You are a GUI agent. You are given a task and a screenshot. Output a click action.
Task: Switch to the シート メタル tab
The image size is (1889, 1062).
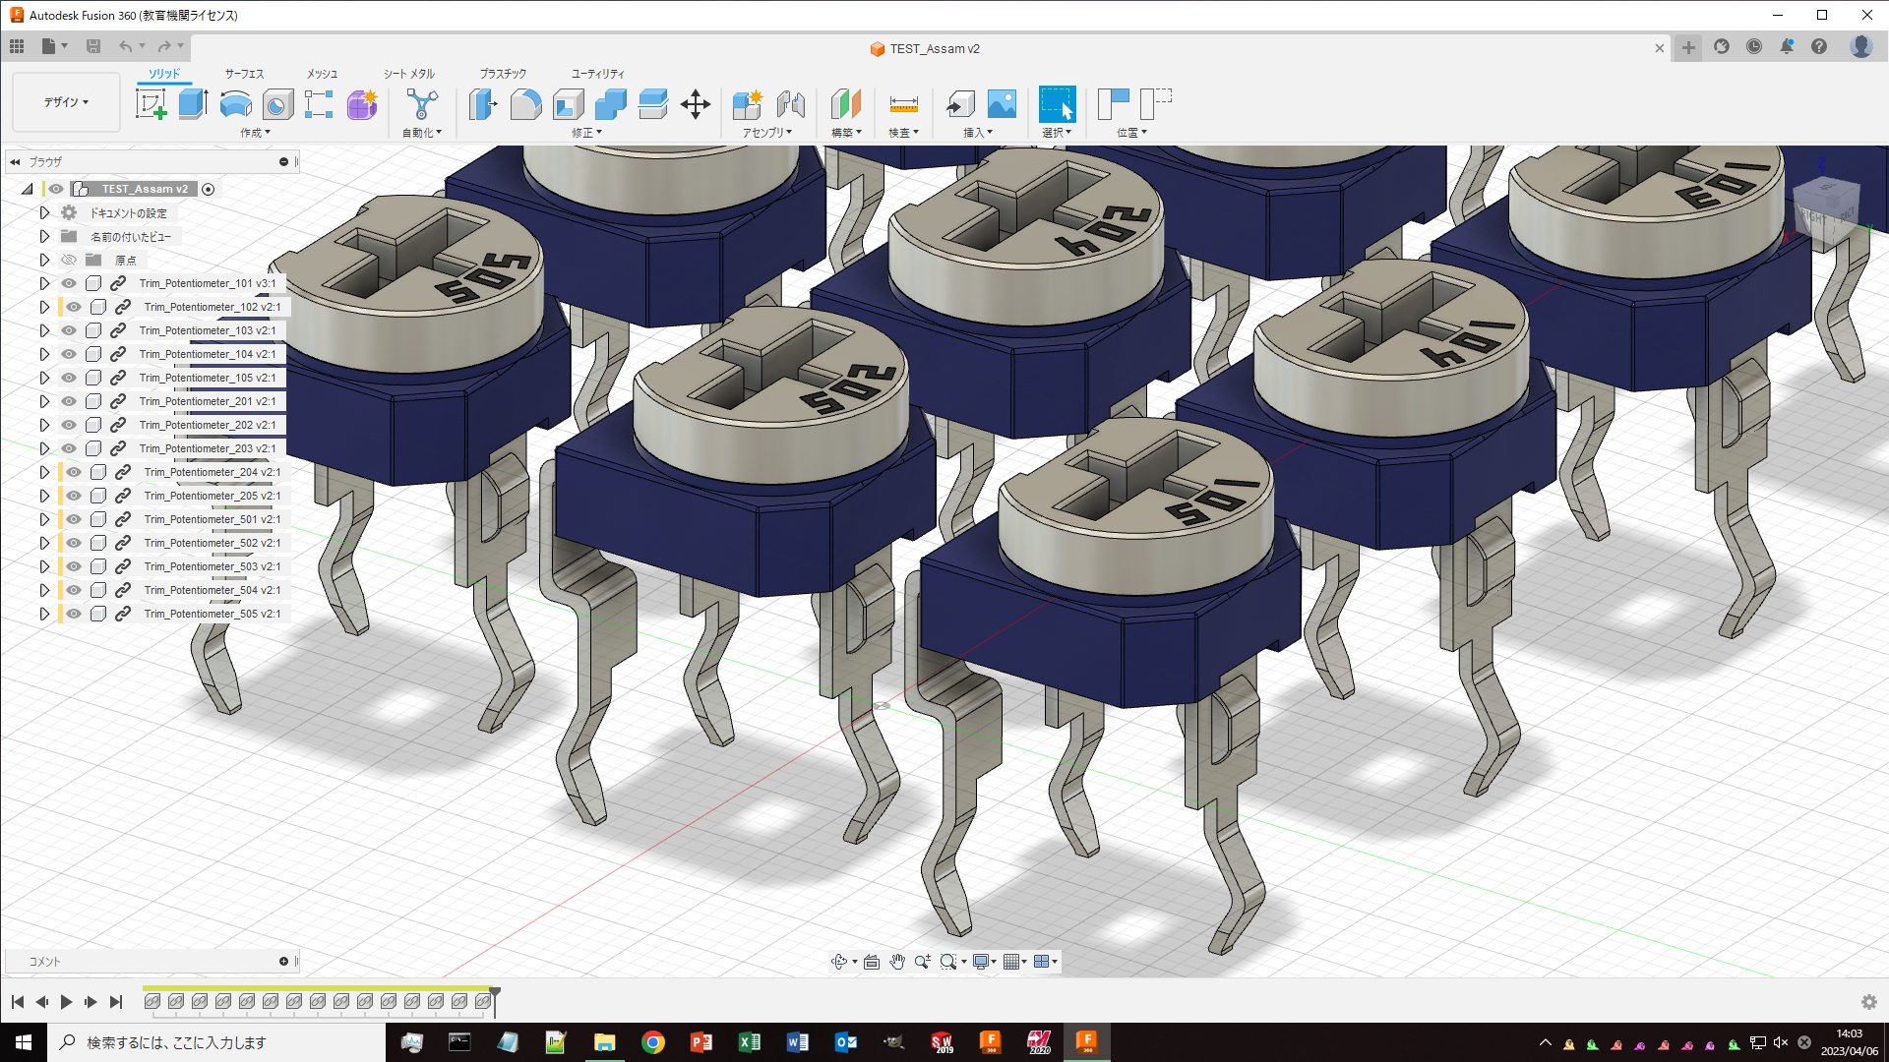[x=408, y=74]
